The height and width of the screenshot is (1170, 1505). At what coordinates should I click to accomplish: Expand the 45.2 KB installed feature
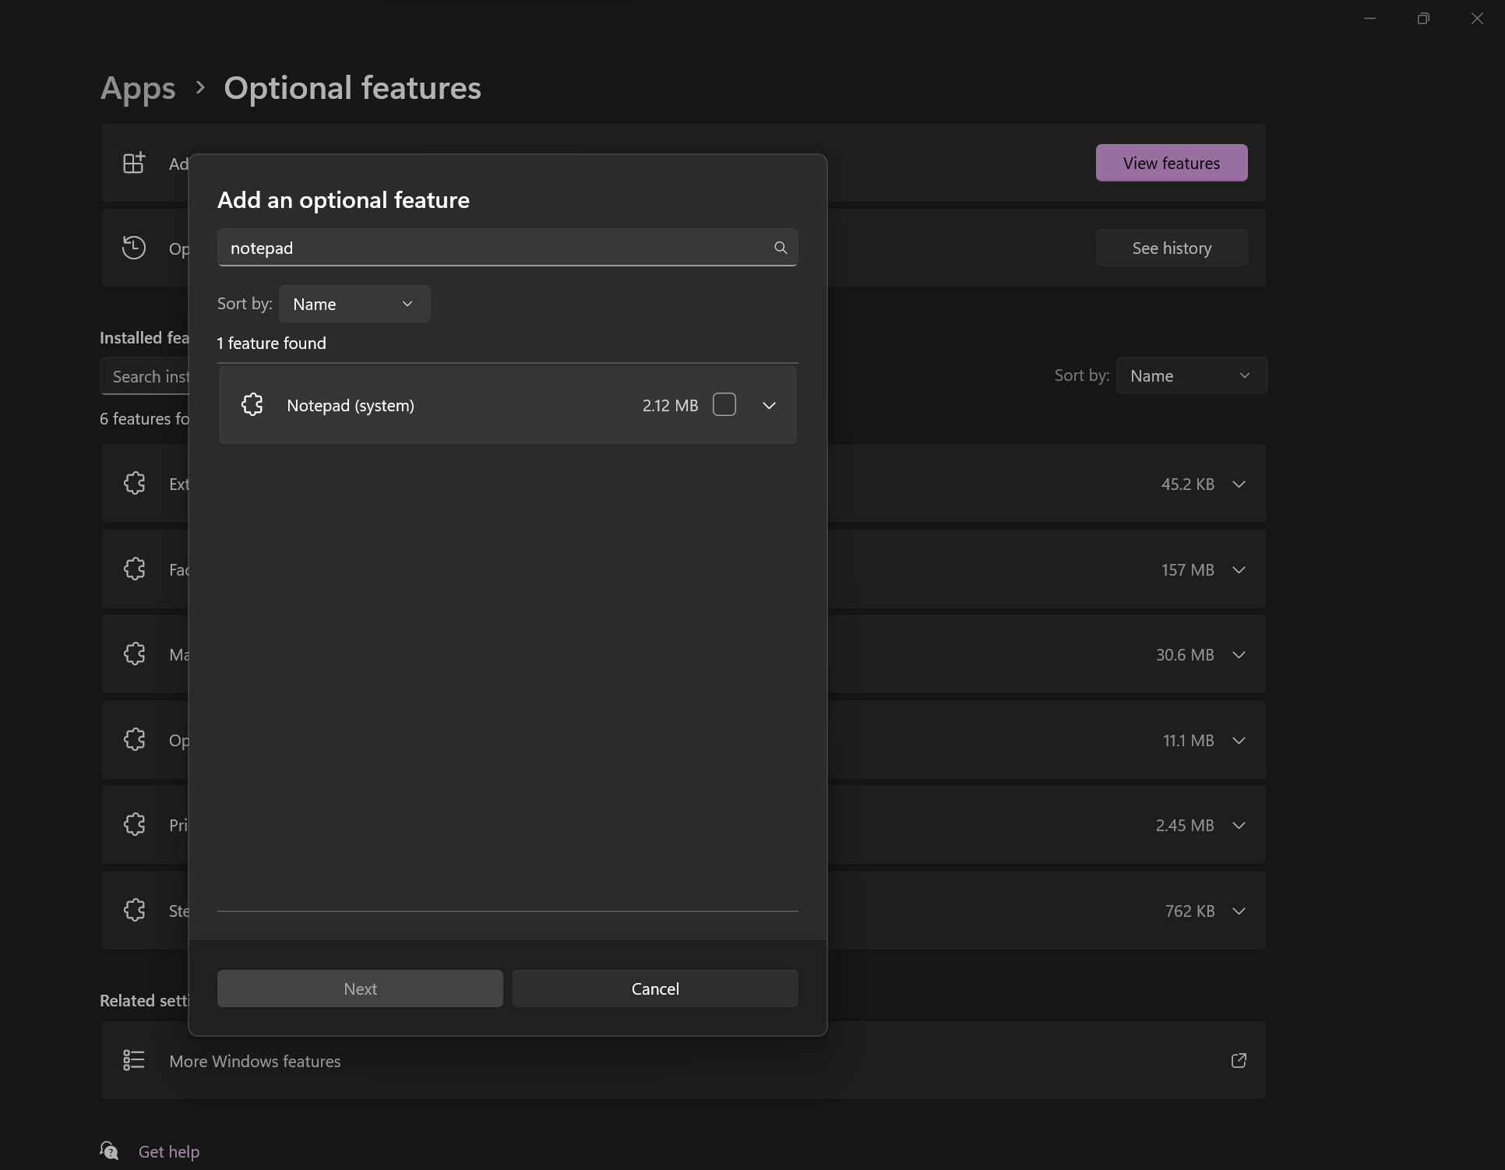(1238, 485)
